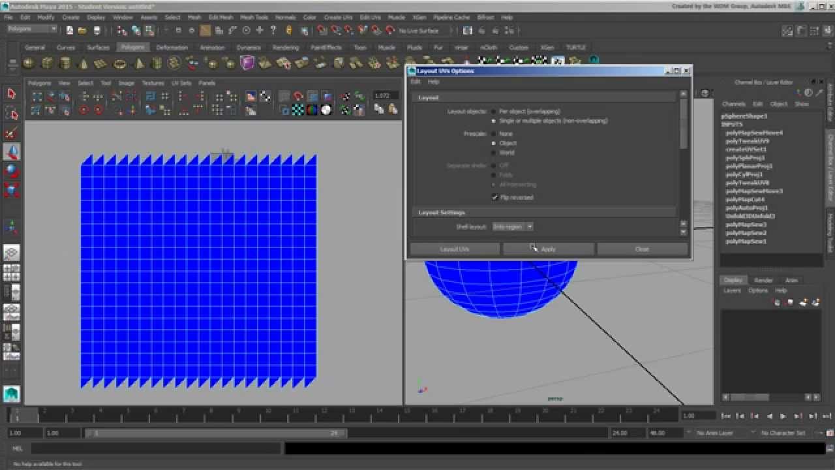835x470 pixels.
Task: Click the Layout UVs button
Action: (x=455, y=249)
